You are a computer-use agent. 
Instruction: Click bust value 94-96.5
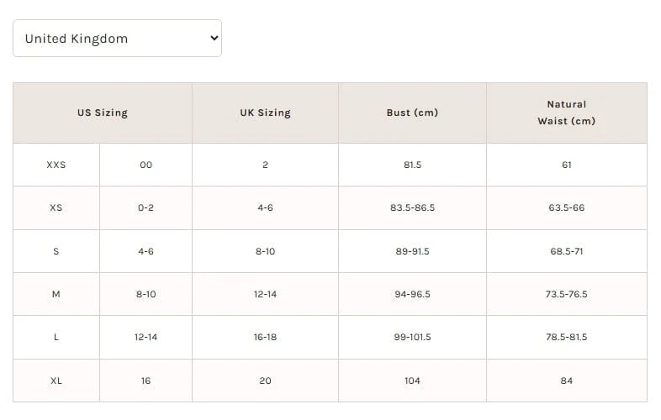coord(412,294)
